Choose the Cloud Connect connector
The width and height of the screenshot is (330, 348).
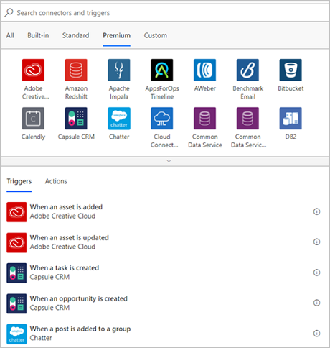click(162, 119)
